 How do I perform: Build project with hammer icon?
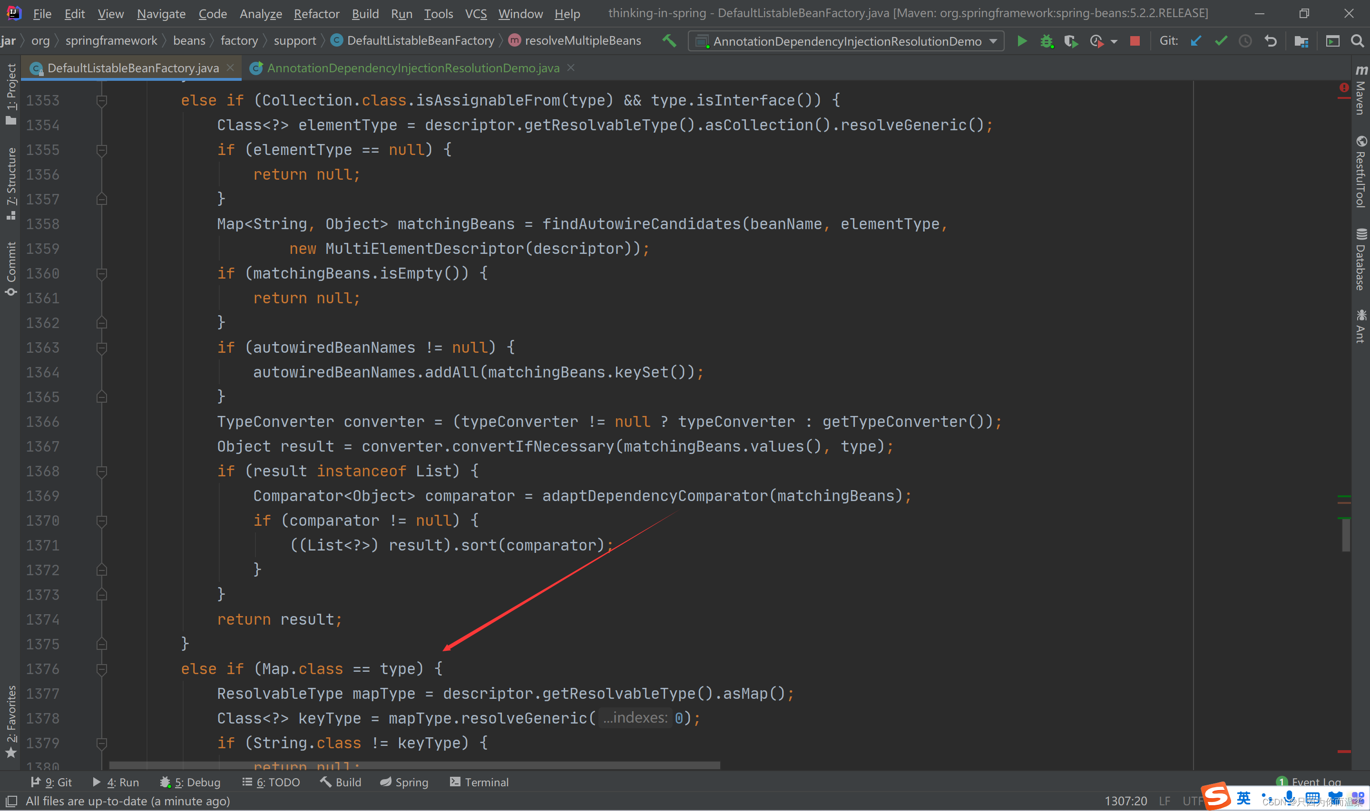(669, 41)
